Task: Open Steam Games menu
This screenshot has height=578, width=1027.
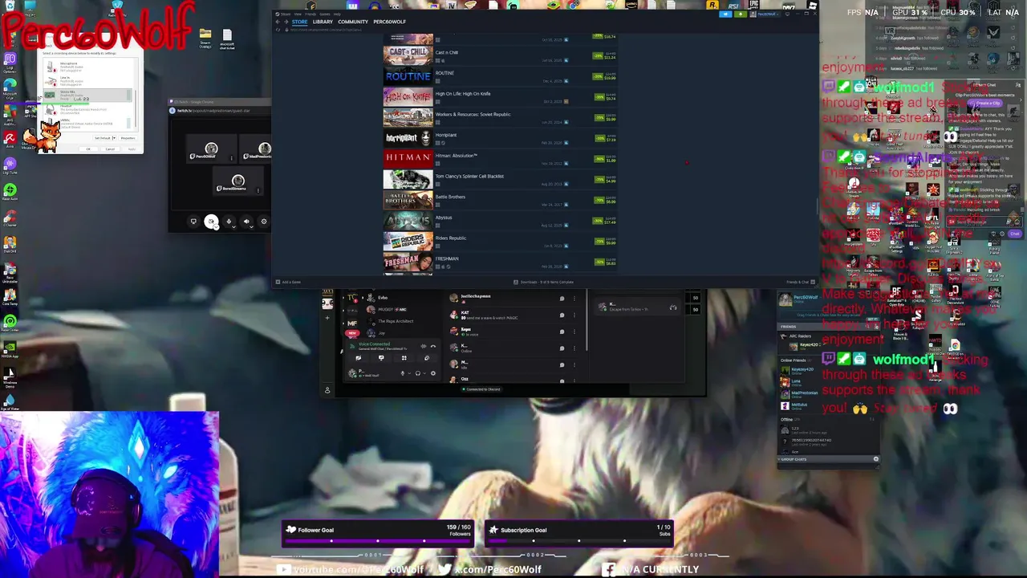Action: (x=325, y=14)
